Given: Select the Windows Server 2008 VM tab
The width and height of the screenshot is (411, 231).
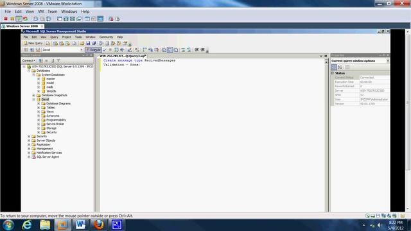Looking at the screenshot, I should click(22, 26).
